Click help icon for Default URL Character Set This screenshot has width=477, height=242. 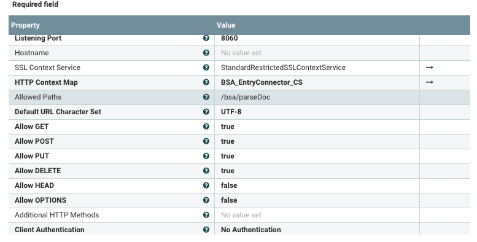click(206, 112)
